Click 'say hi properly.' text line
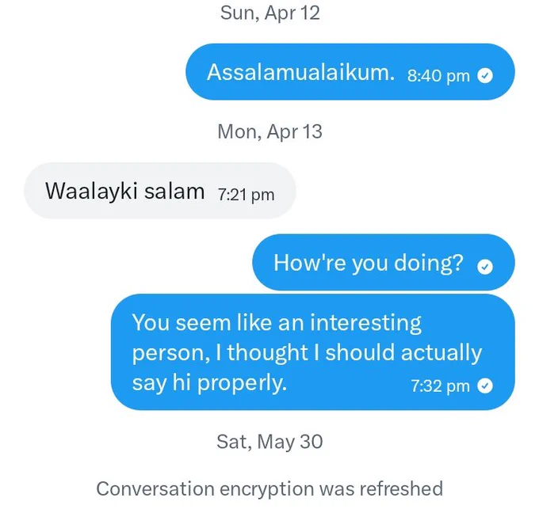 point(209,383)
